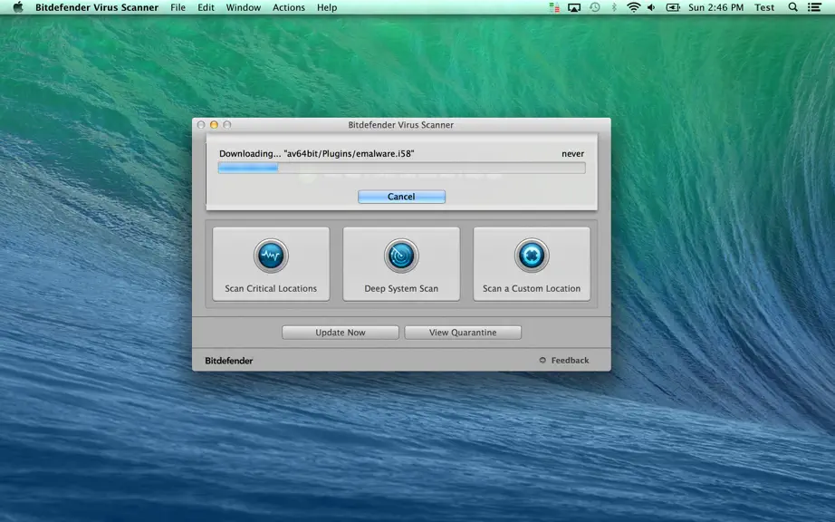Select the Scan a Custom Location icon
Screen dimensions: 835x522
[532, 256]
